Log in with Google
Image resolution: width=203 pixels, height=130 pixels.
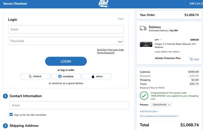[35, 76]
